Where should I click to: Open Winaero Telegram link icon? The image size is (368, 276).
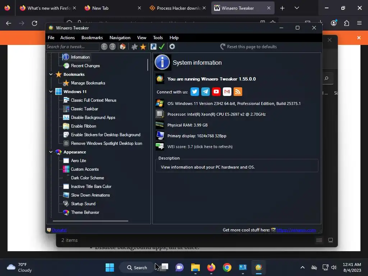click(206, 92)
